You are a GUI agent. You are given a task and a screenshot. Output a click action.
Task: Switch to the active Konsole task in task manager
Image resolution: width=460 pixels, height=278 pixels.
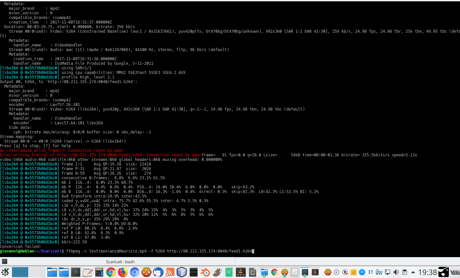pyautogui.click(x=305, y=272)
